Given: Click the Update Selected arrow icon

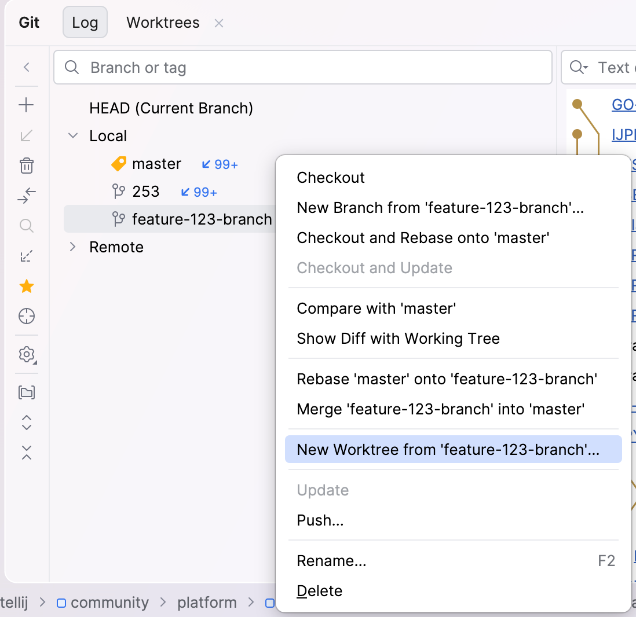Looking at the screenshot, I should point(27,135).
